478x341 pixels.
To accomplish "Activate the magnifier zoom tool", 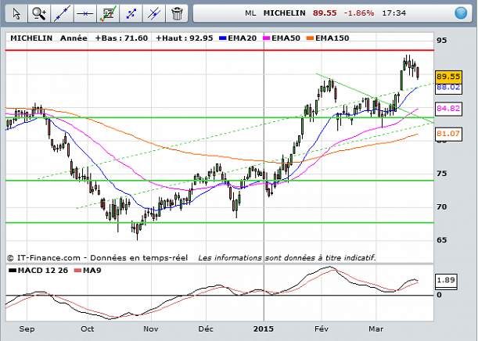I will pos(39,13).
